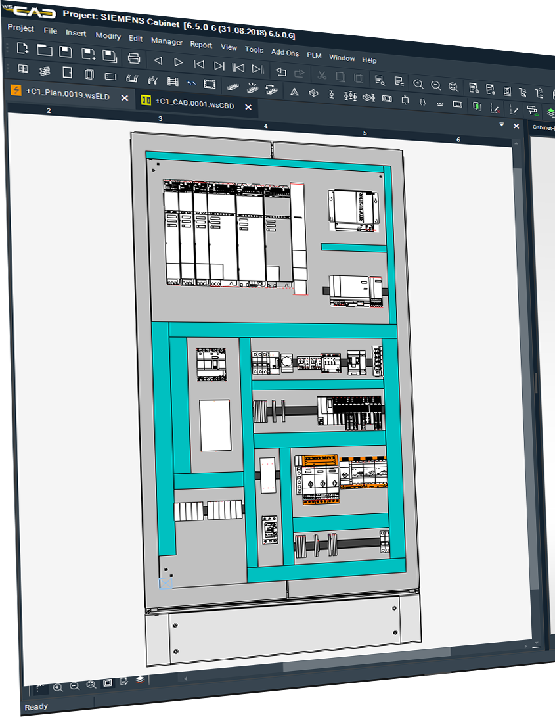Click the page edit icon in the bottom bar
Screen dimensions: 555x717
click(124, 682)
